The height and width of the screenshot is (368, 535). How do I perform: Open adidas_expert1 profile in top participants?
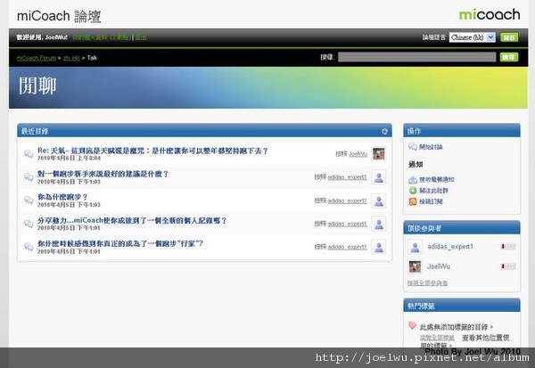click(x=450, y=247)
